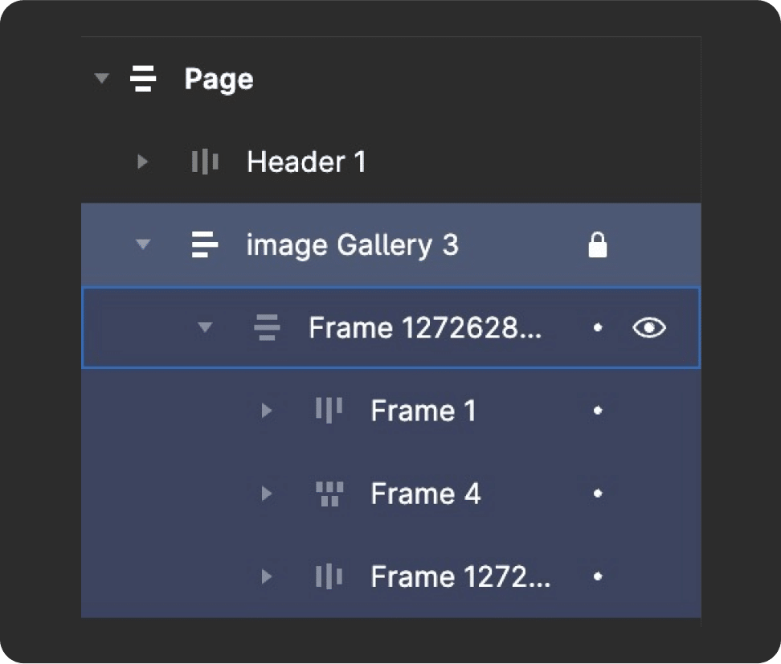The image size is (781, 664).
Task: Click the dot beside Frame 1272628 eye icon
Action: point(597,327)
